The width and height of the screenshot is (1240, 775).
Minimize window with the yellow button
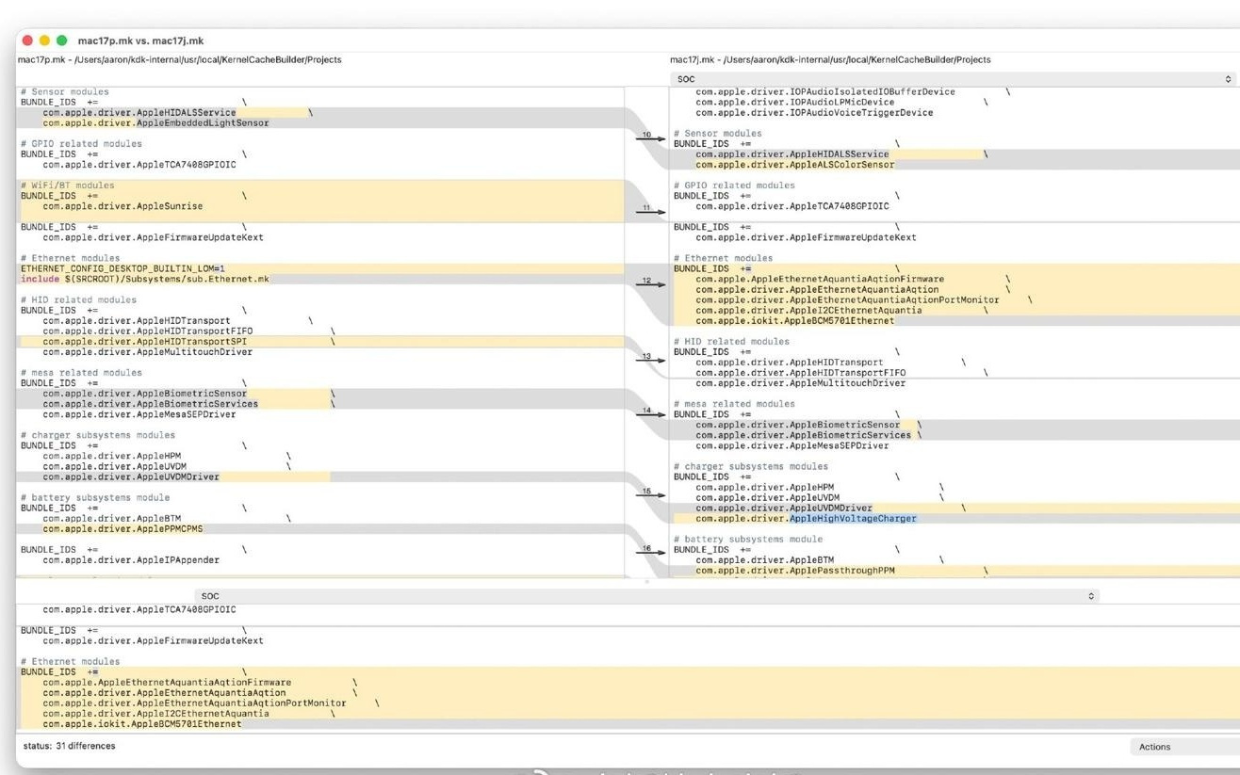(x=44, y=40)
